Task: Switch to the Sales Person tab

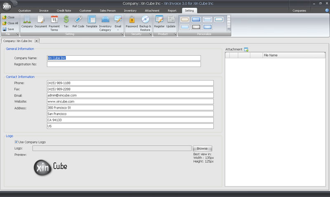Action: pyautogui.click(x=108, y=11)
